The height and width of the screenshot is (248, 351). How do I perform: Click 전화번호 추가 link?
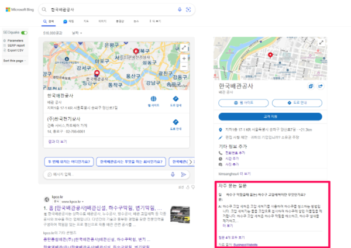pyautogui.click(x=235, y=153)
